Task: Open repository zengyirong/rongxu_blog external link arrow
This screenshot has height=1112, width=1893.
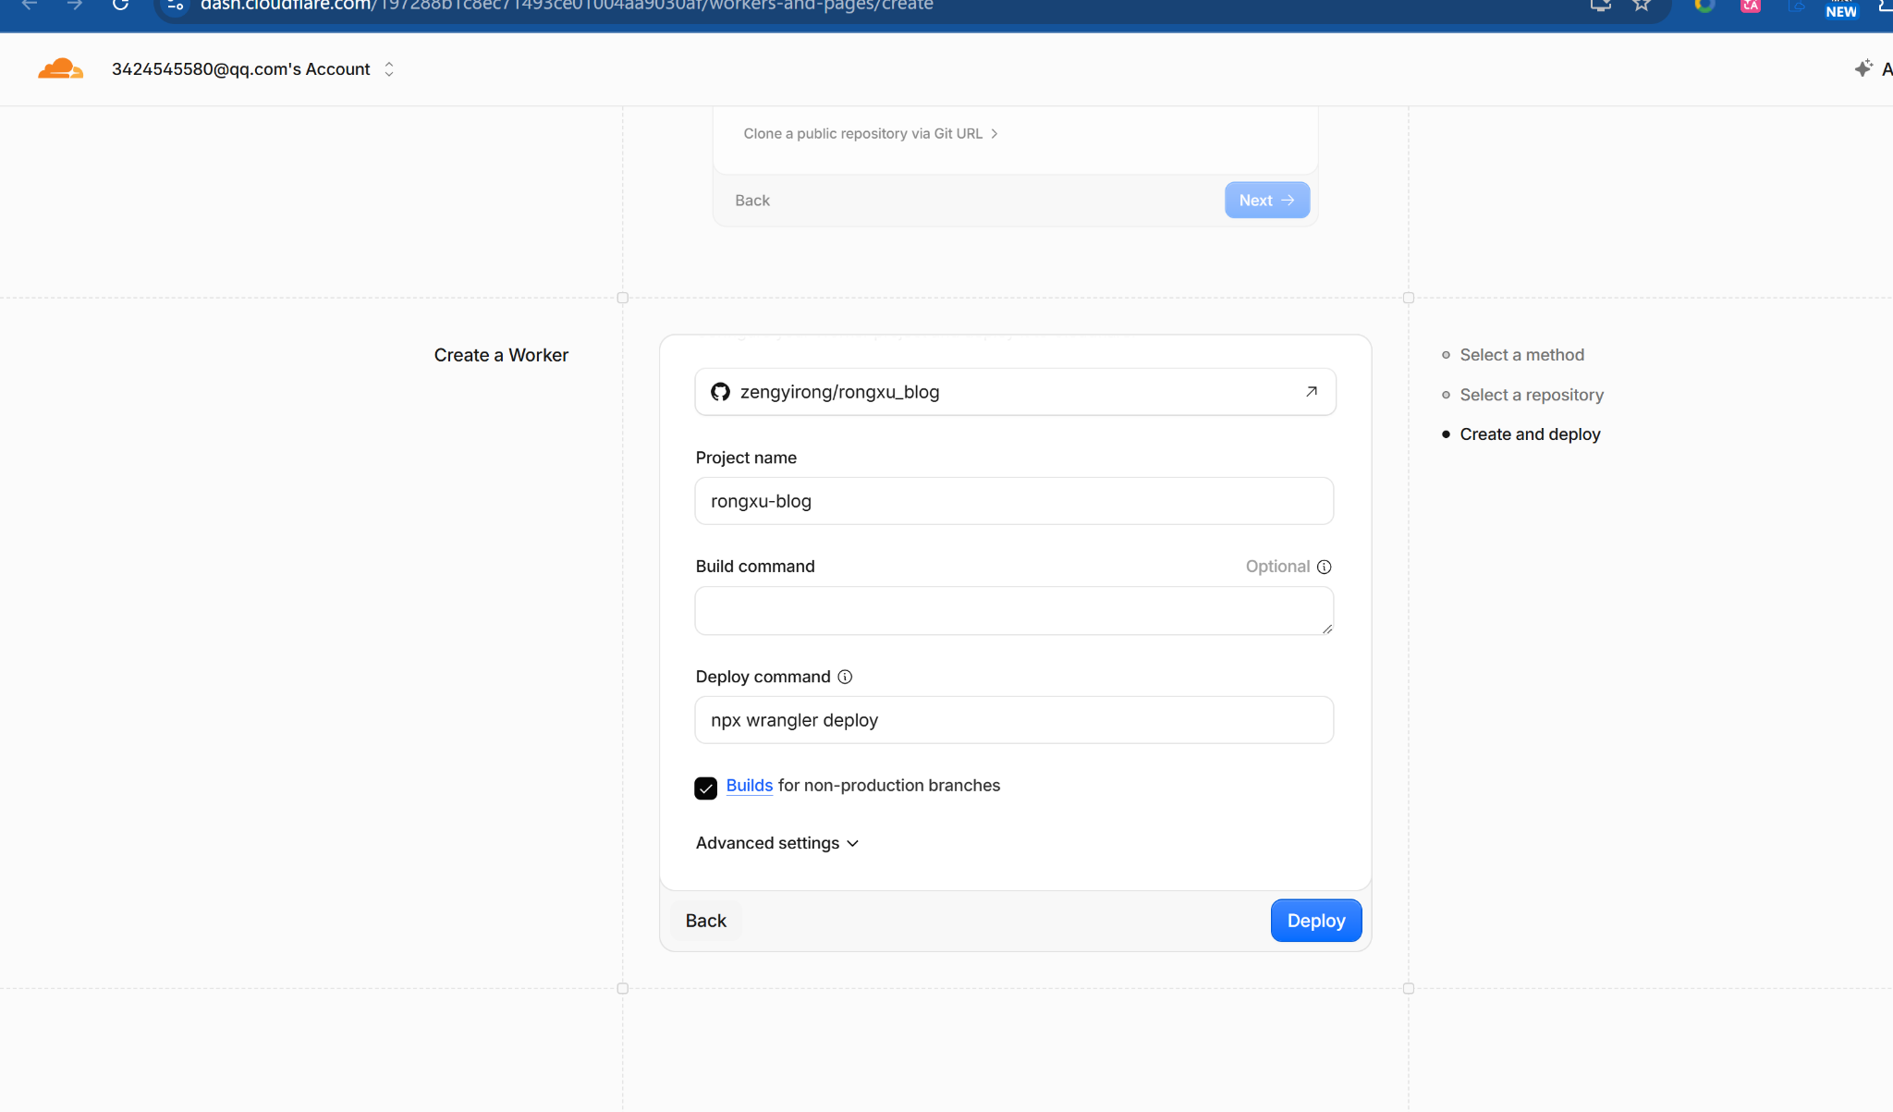Action: 1311,392
